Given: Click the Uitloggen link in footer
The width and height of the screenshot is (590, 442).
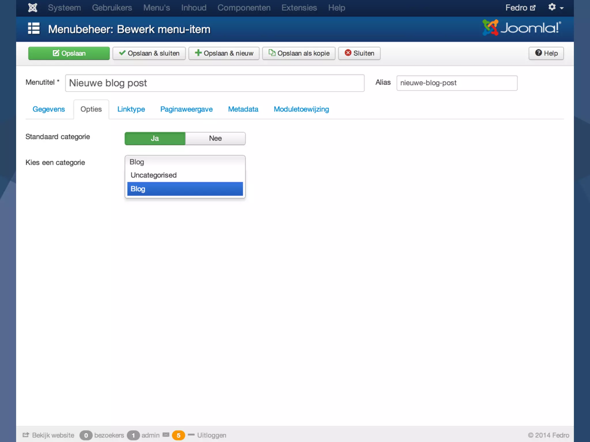Looking at the screenshot, I should [211, 435].
